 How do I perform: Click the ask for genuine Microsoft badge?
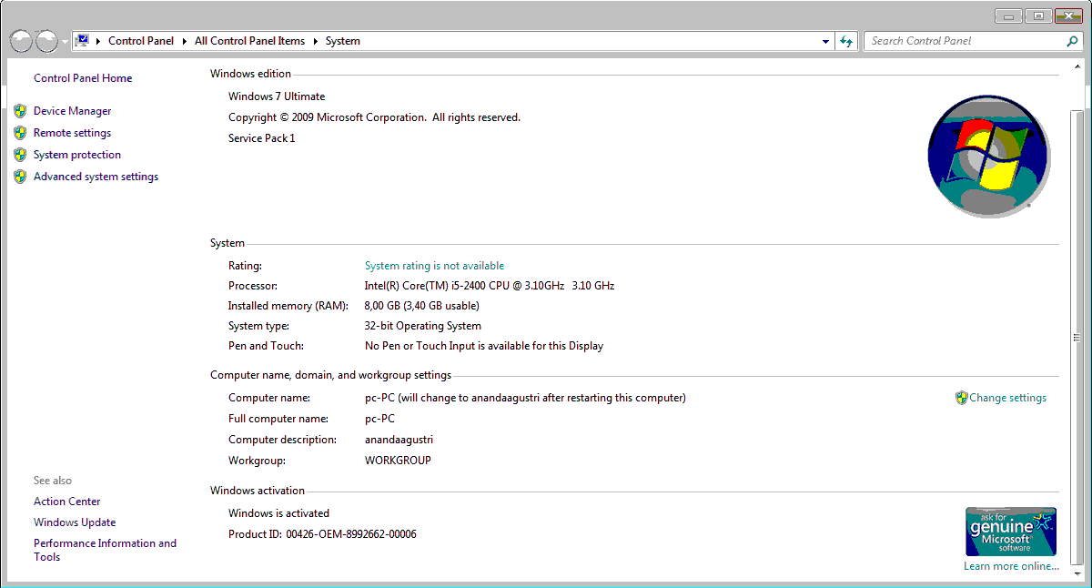[1011, 532]
